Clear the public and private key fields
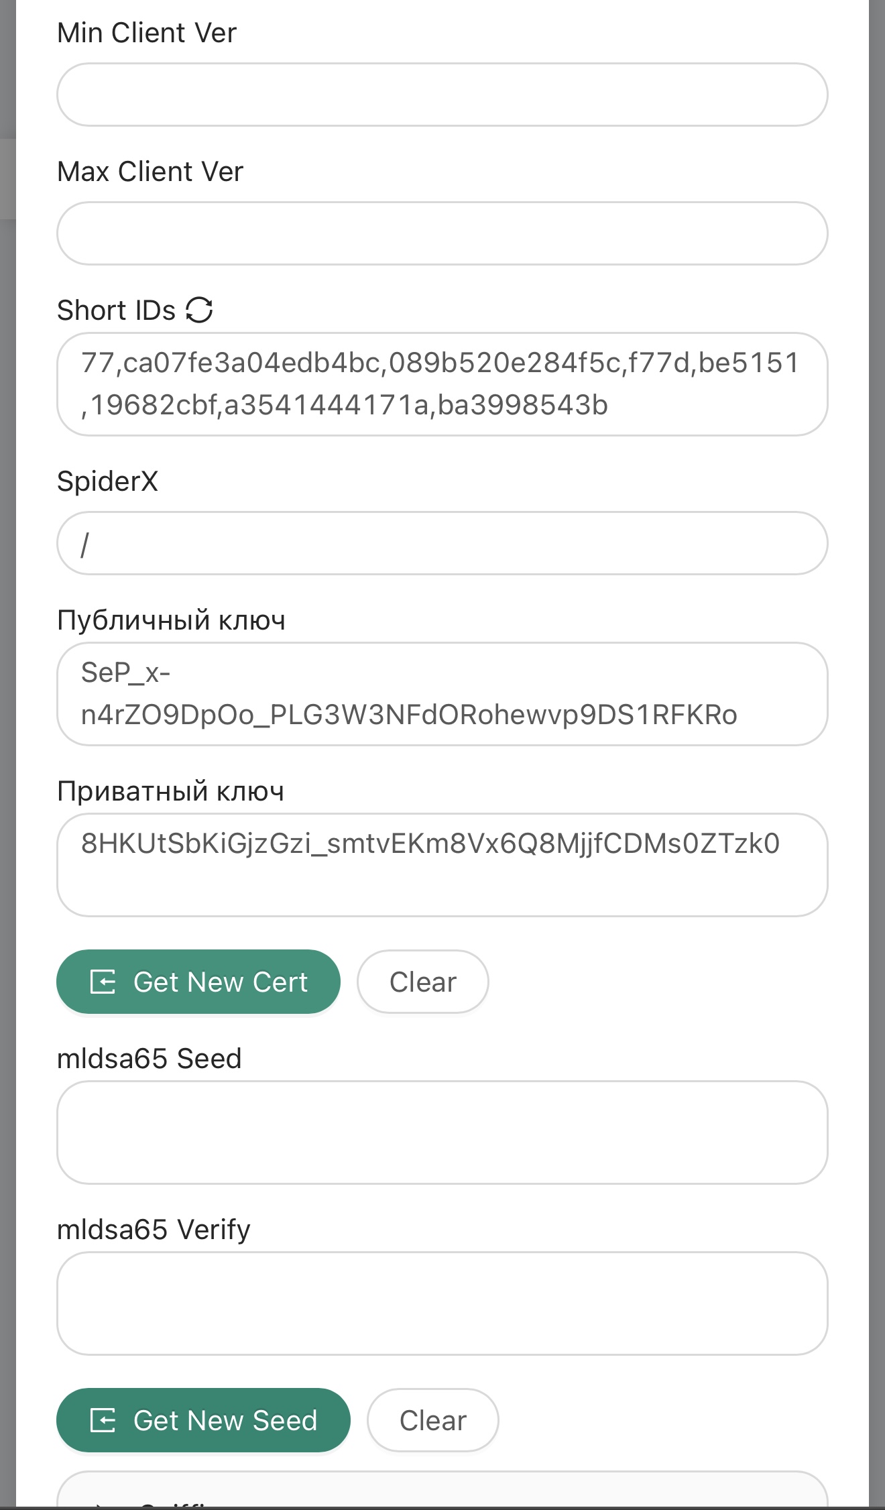885x1510 pixels. 422,982
